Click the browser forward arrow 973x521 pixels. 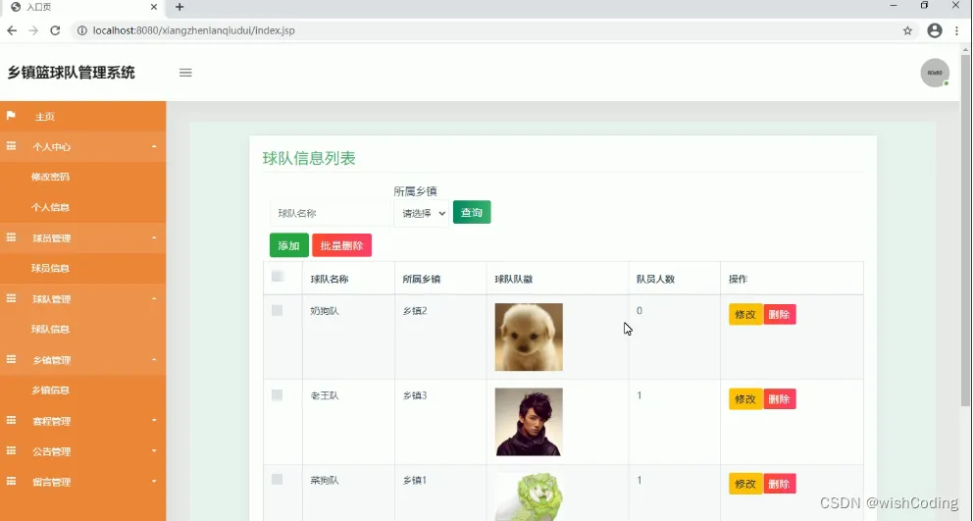[x=33, y=30]
